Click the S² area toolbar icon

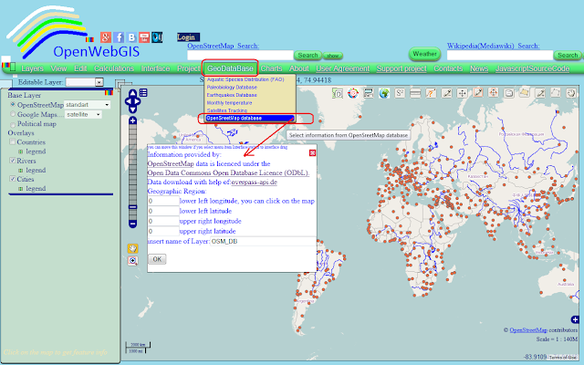coord(400,93)
